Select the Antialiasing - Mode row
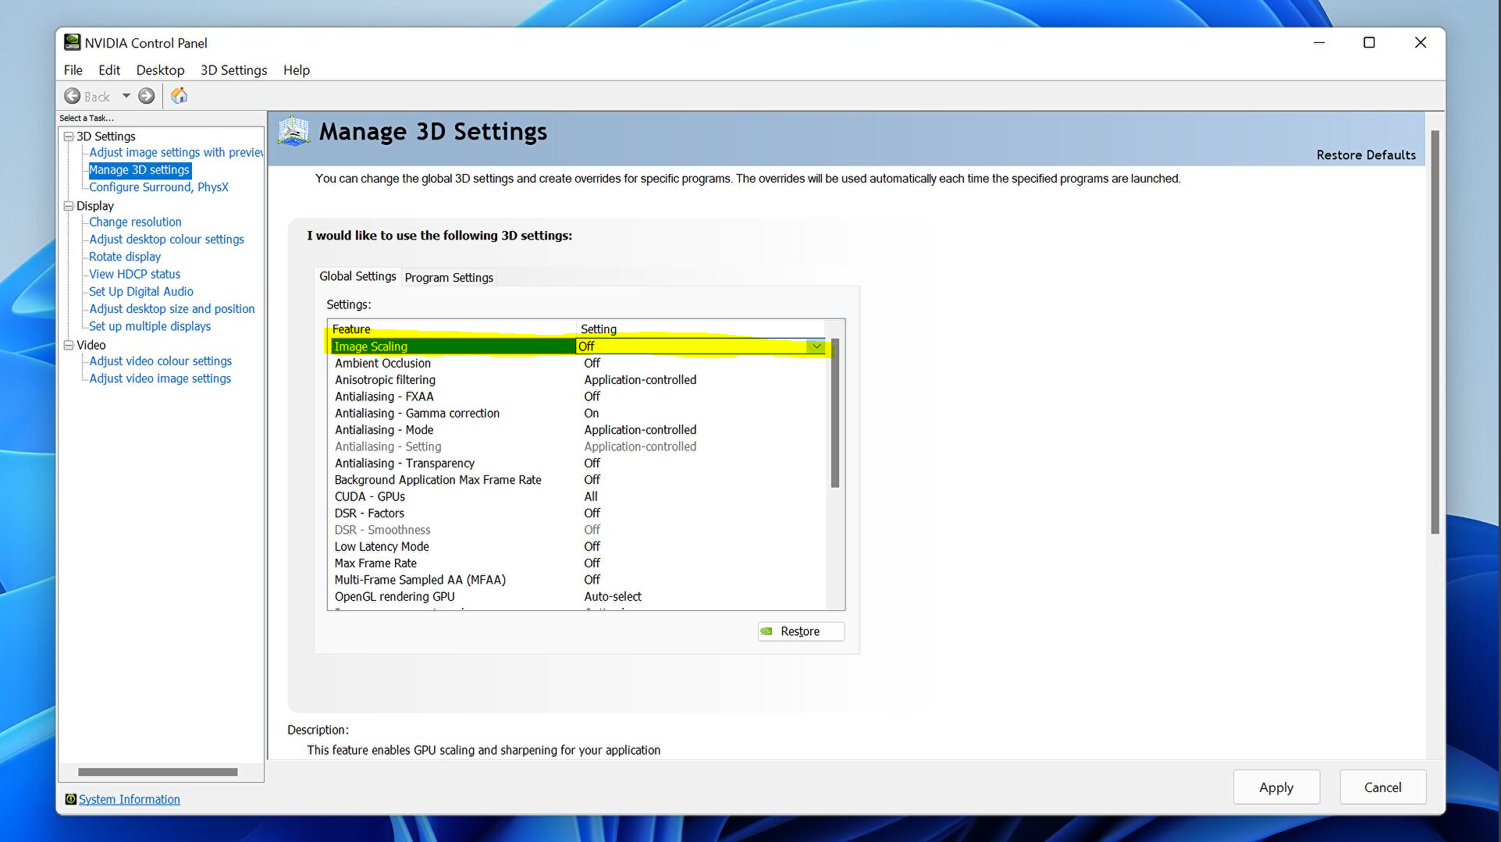The image size is (1501, 842). pyautogui.click(x=577, y=430)
